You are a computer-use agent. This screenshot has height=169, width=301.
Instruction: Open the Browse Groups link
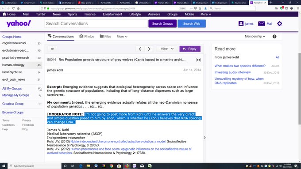tap(13, 113)
